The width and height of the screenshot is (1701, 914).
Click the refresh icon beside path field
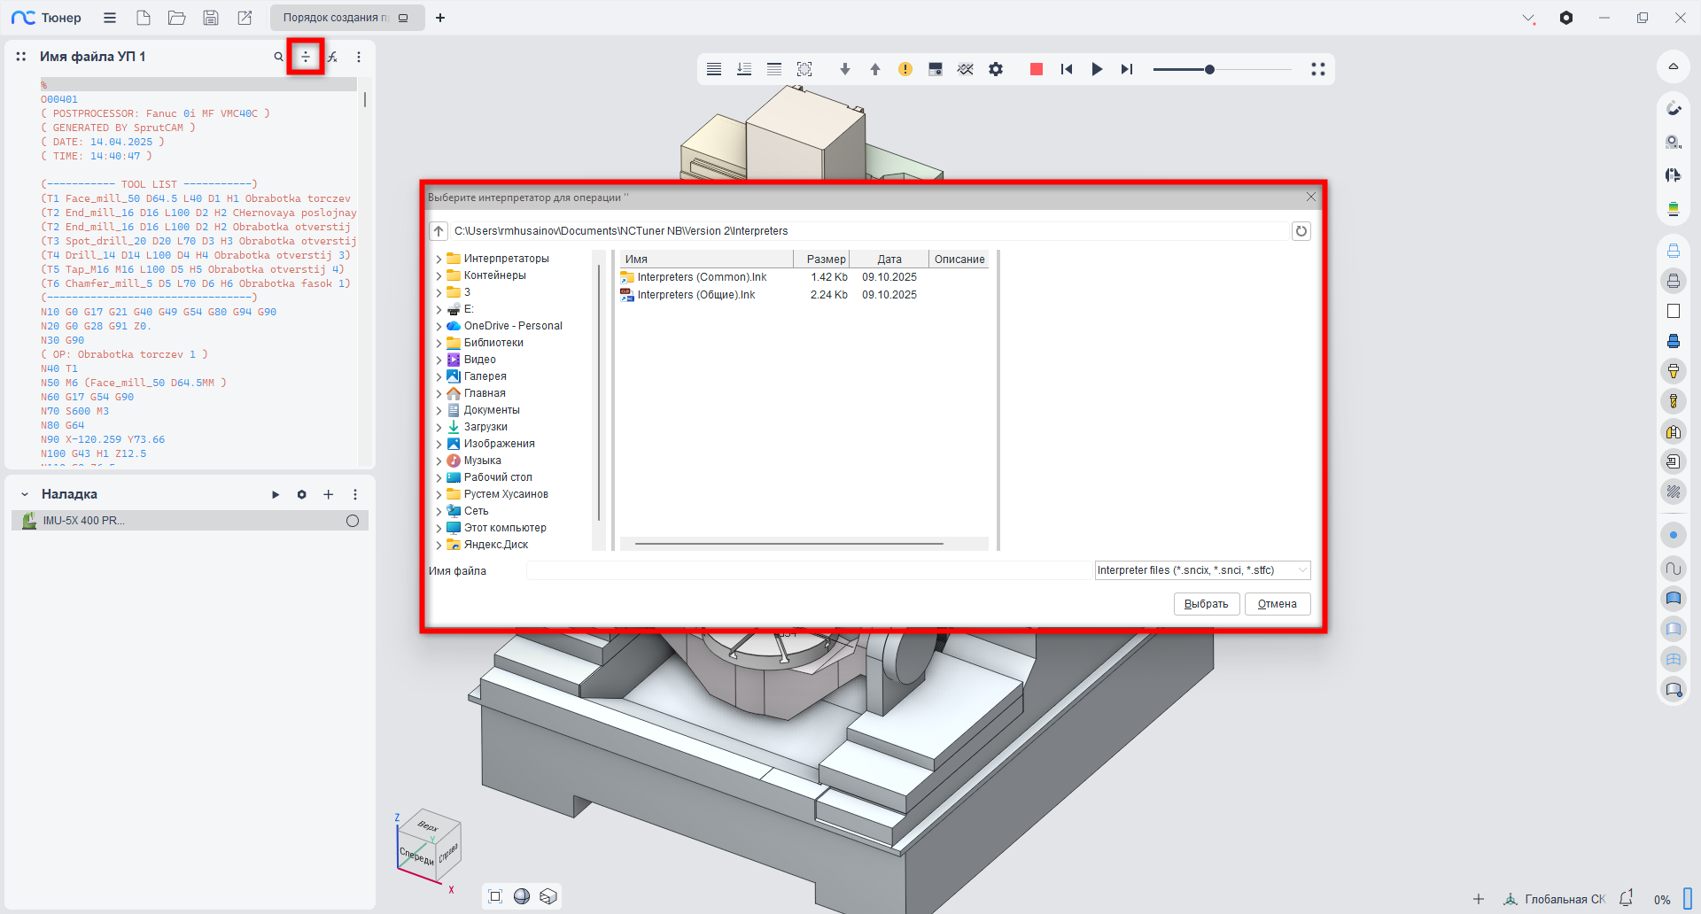[x=1301, y=231]
